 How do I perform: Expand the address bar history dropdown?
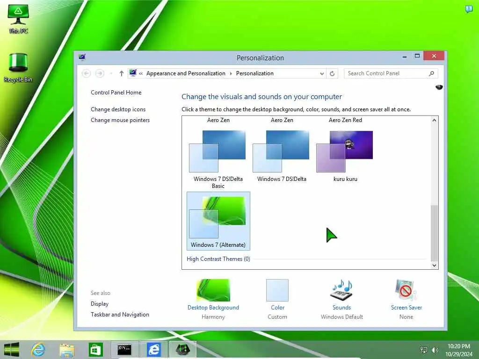tap(322, 73)
